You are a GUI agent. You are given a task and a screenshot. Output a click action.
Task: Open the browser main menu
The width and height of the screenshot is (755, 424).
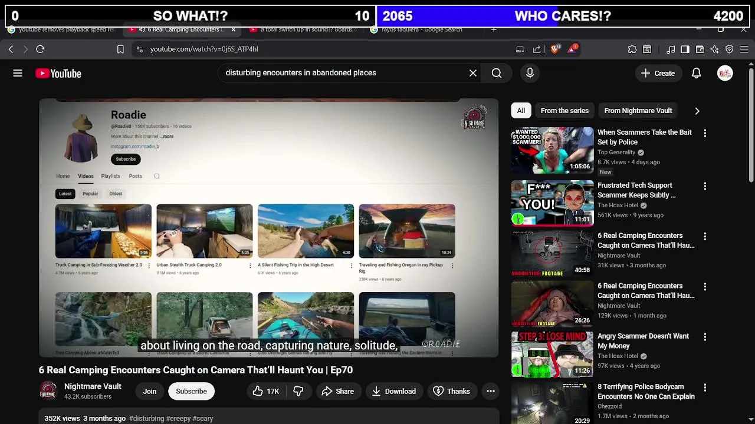(744, 49)
